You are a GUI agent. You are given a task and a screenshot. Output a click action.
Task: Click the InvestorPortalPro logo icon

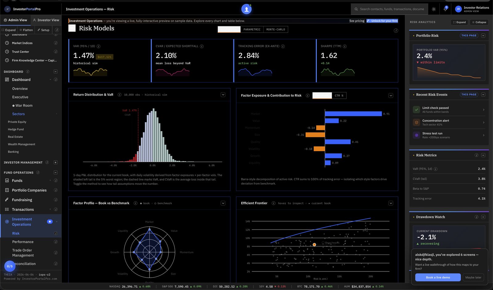[7, 9]
